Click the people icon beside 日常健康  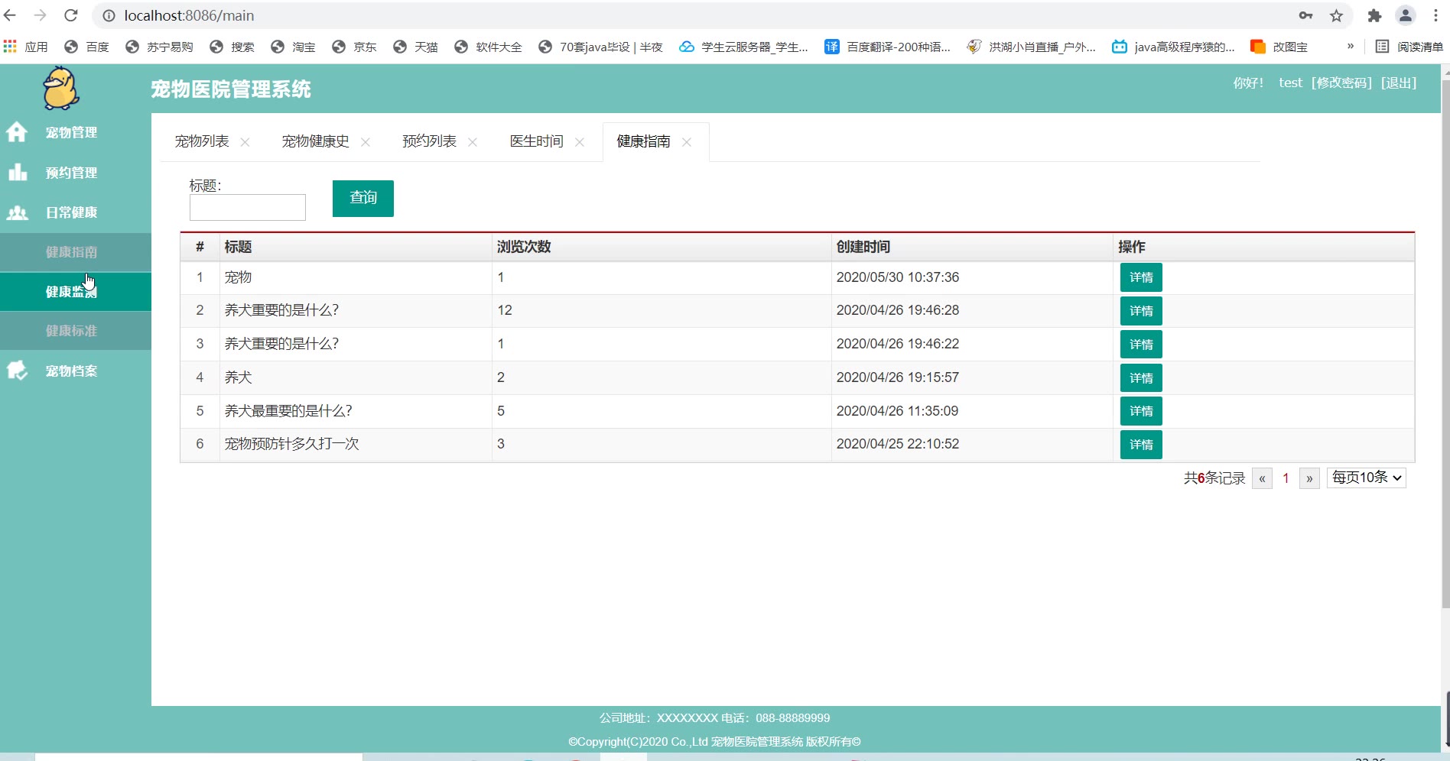pyautogui.click(x=18, y=212)
